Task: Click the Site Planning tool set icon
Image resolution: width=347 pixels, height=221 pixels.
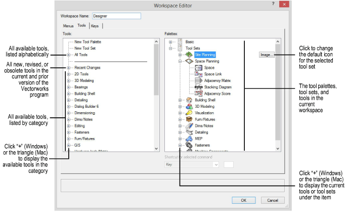Action: [x=189, y=55]
